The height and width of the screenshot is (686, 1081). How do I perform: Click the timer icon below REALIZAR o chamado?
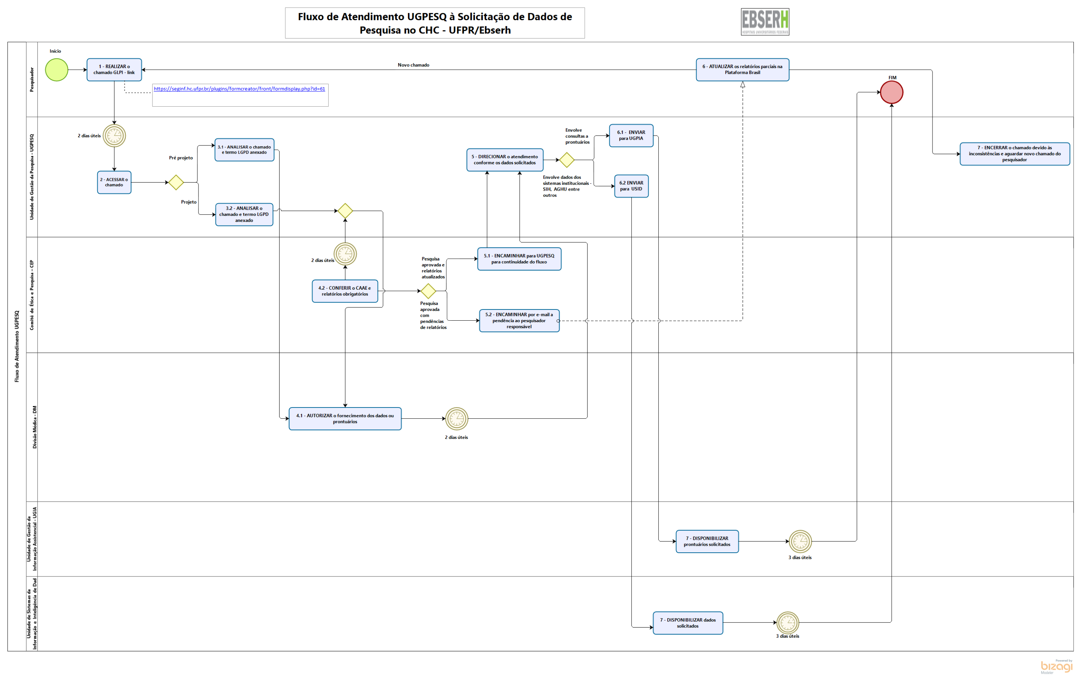(x=114, y=135)
